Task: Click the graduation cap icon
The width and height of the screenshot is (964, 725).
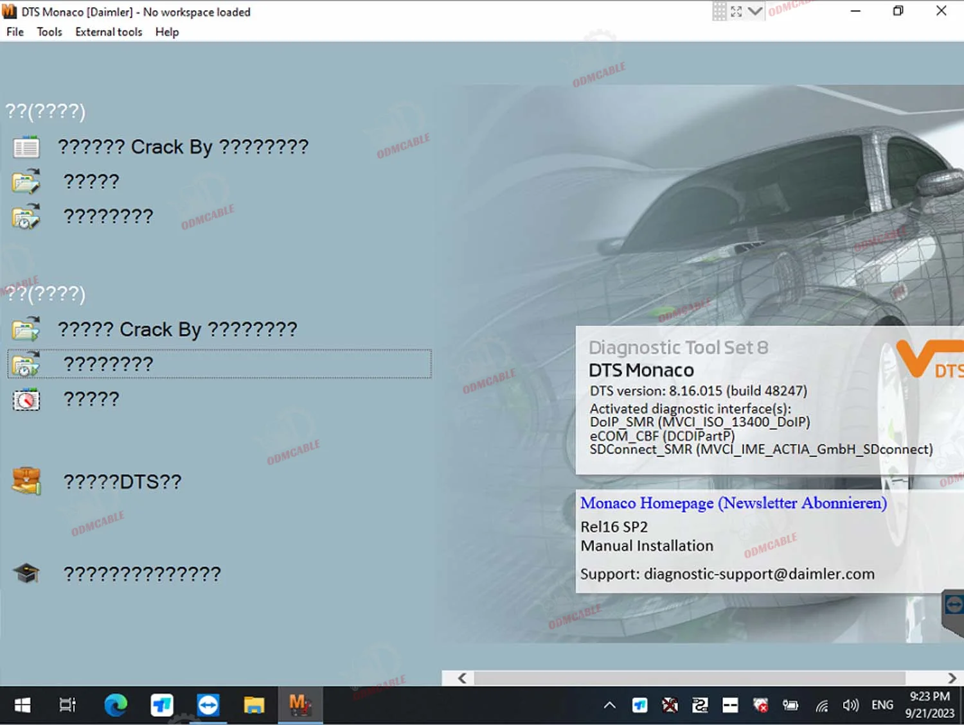Action: [26, 573]
